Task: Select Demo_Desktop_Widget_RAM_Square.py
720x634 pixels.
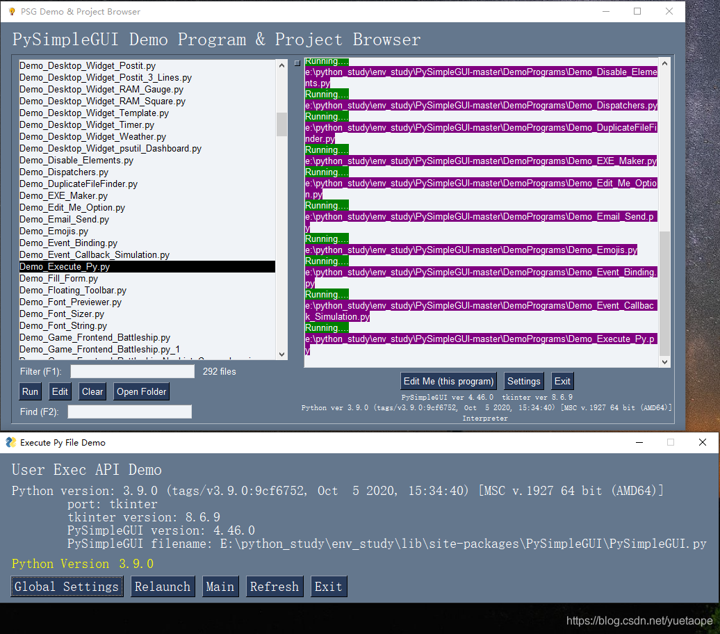Action: tap(147, 101)
